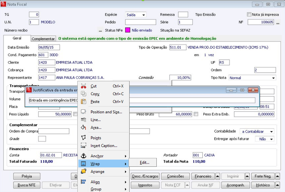Switch to the Complementar tab
Viewport: 285px width, 192px height.
43,39
